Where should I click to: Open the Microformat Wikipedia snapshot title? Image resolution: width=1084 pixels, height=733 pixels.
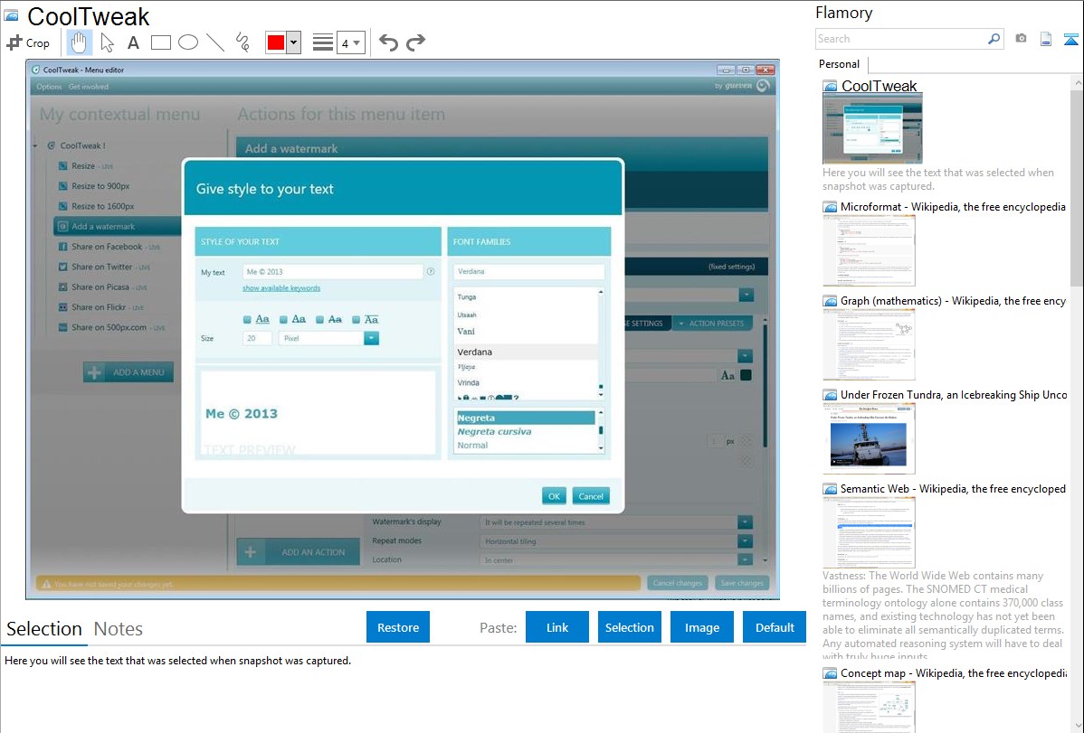953,207
